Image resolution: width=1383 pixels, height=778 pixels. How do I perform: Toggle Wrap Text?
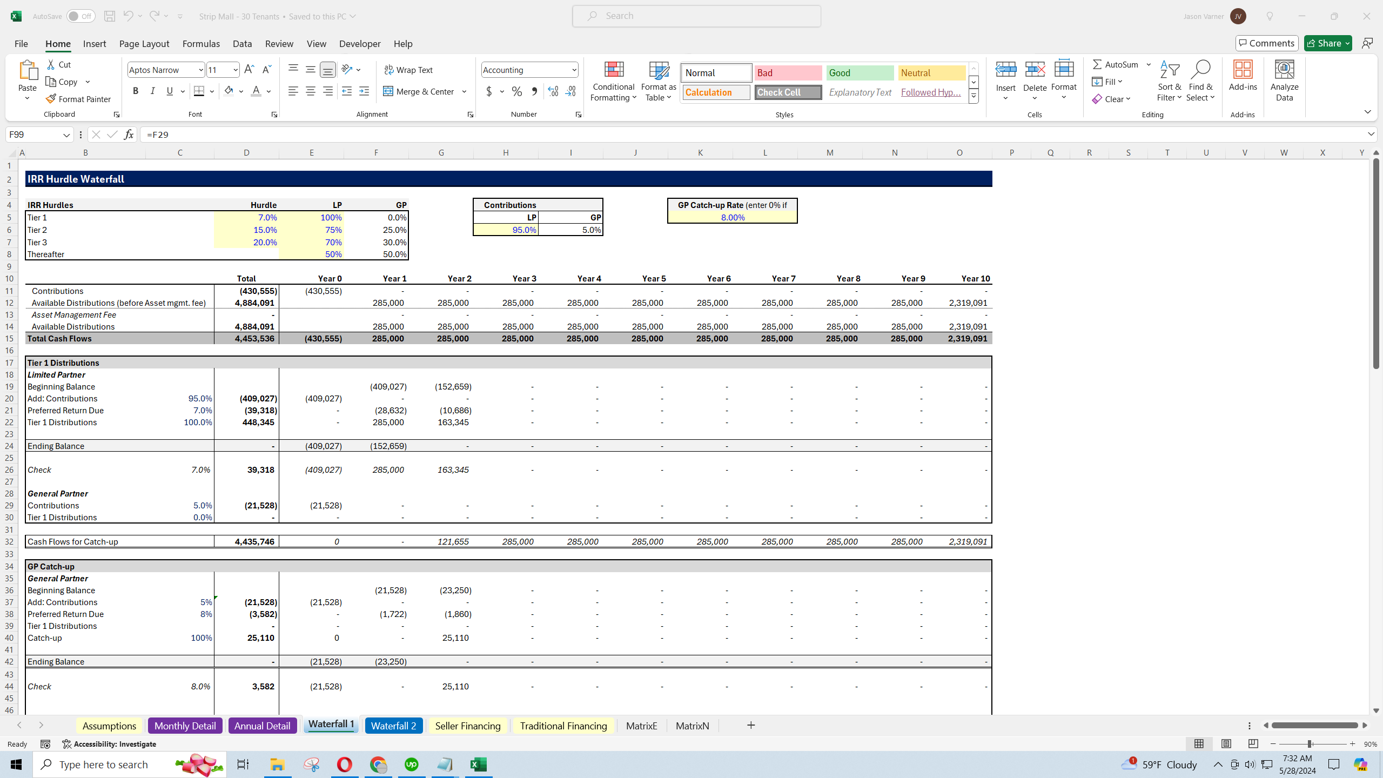408,70
